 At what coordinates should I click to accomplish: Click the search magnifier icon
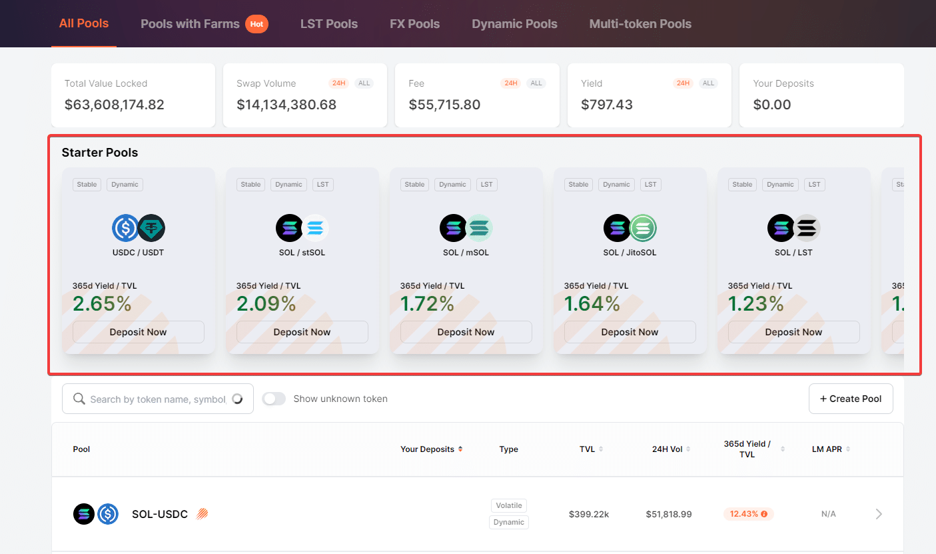78,398
